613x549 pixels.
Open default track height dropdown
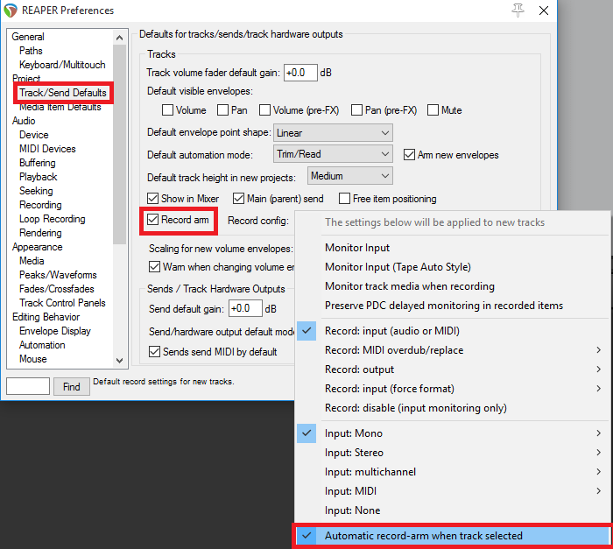click(x=350, y=176)
